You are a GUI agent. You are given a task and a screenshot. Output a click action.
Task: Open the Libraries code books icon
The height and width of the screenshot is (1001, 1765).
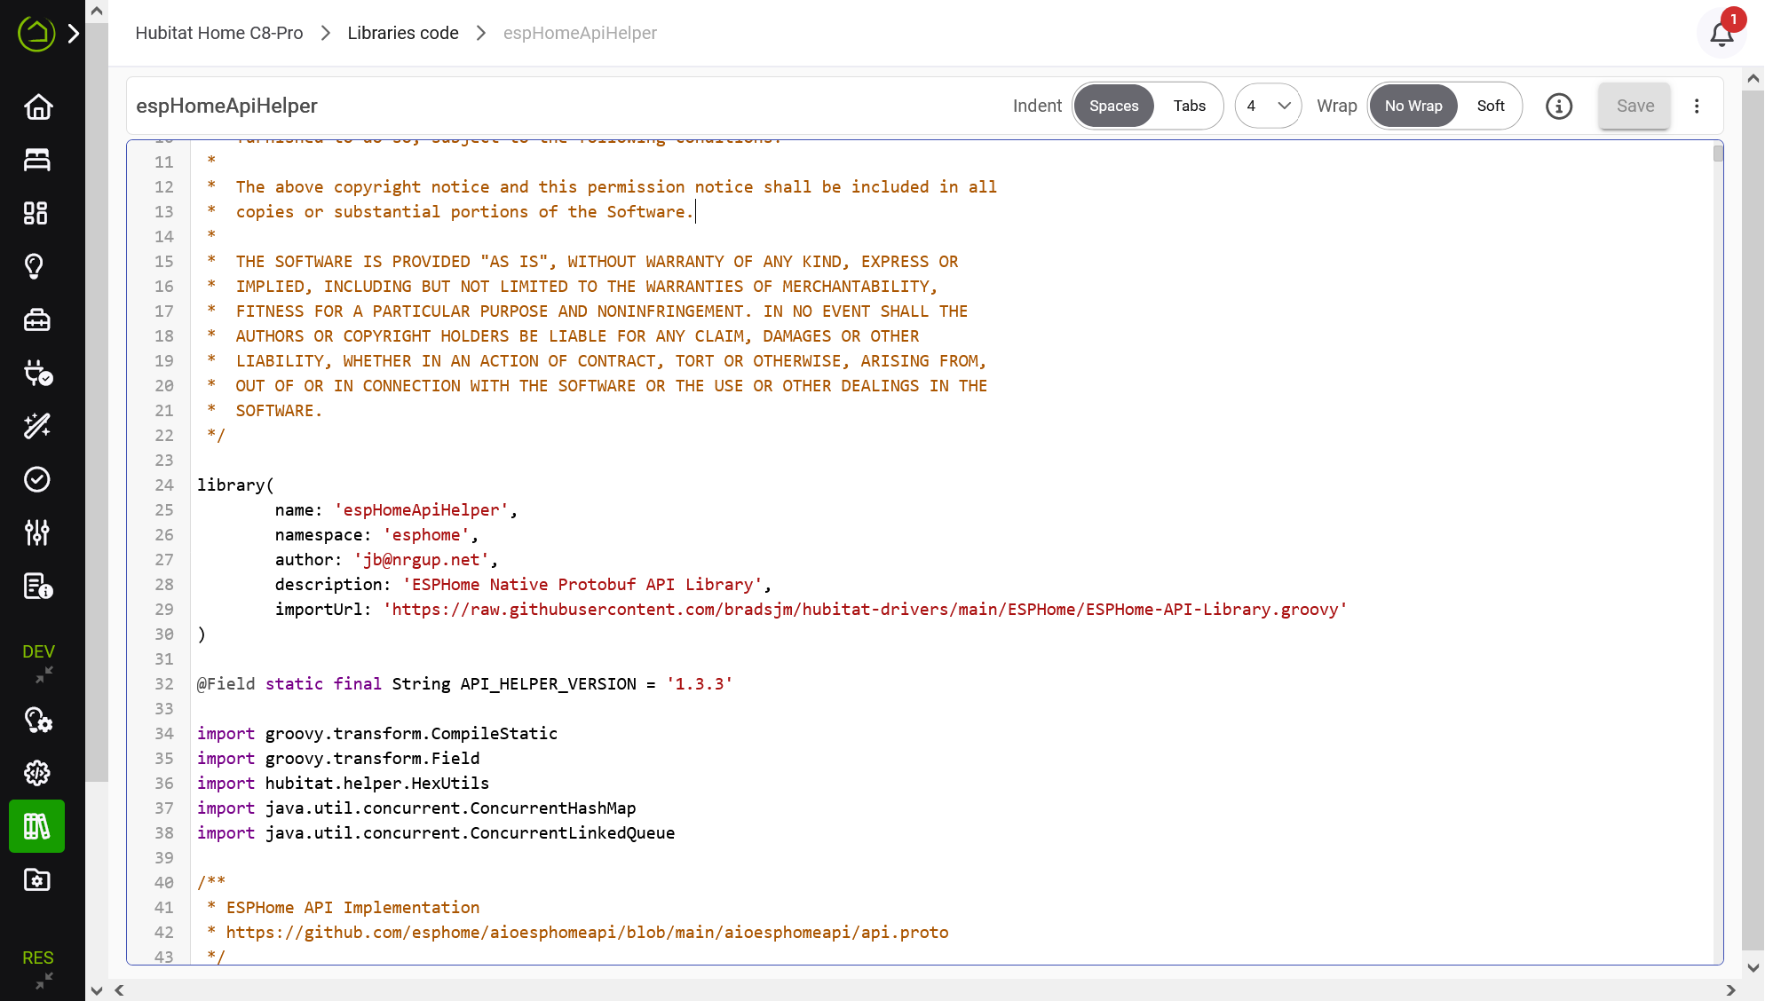[x=37, y=826]
